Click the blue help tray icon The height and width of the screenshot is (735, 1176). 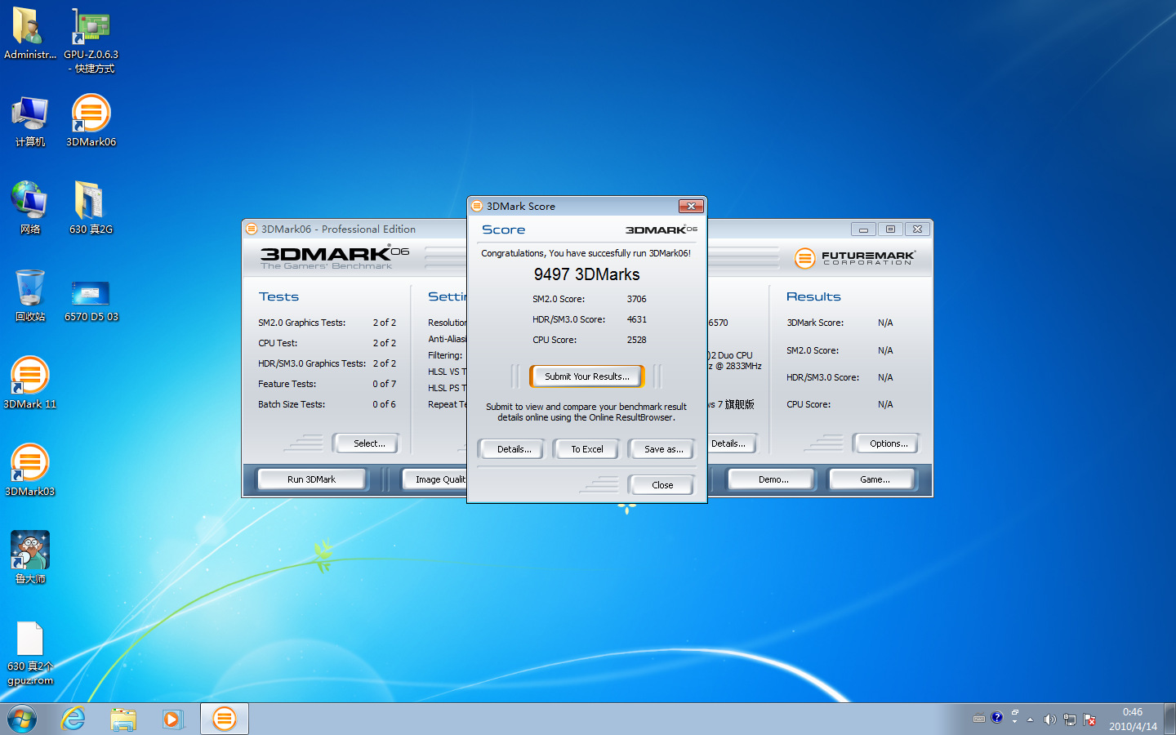pos(996,718)
